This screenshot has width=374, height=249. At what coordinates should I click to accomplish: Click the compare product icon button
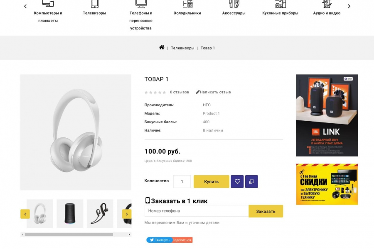(x=251, y=181)
